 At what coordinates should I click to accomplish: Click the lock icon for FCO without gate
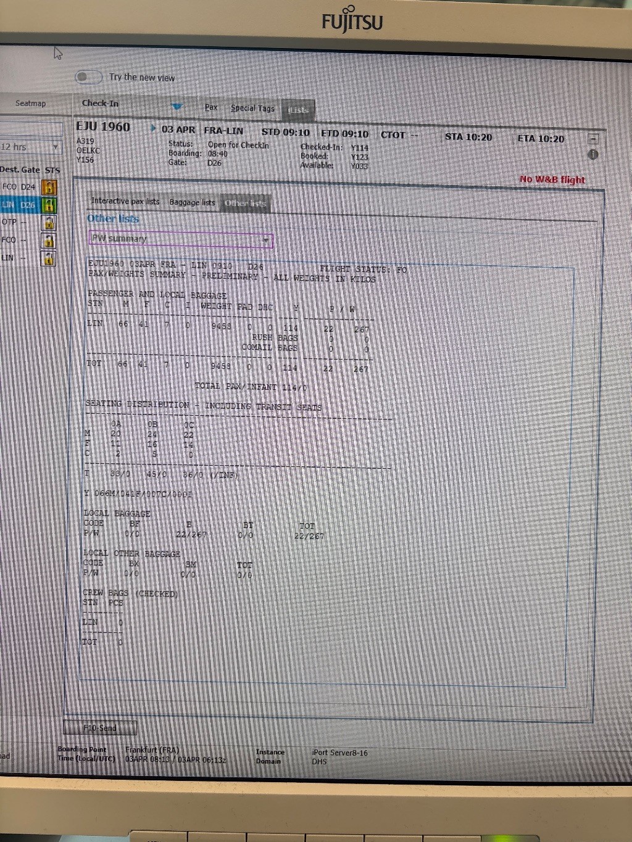(x=48, y=241)
